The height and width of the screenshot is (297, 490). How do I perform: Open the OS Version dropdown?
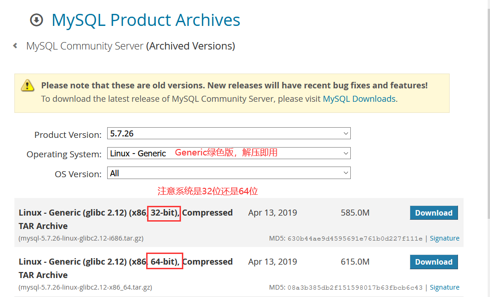tap(229, 173)
